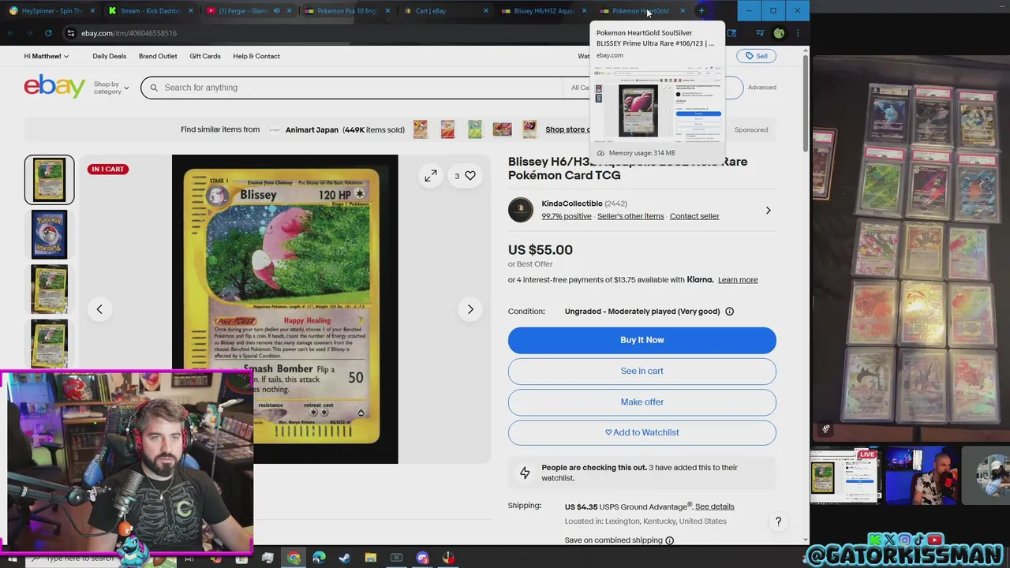Open Microsoft Edge from the taskbar
This screenshot has width=1010, height=568.
(319, 558)
